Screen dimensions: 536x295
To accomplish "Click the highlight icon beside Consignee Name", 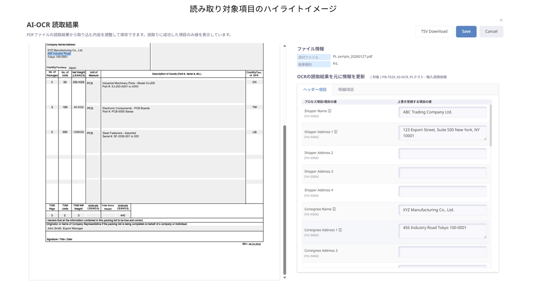I will 334,209.
